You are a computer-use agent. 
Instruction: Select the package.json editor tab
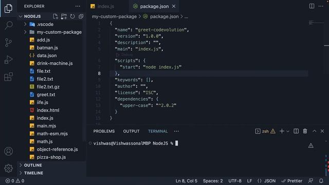154,6
